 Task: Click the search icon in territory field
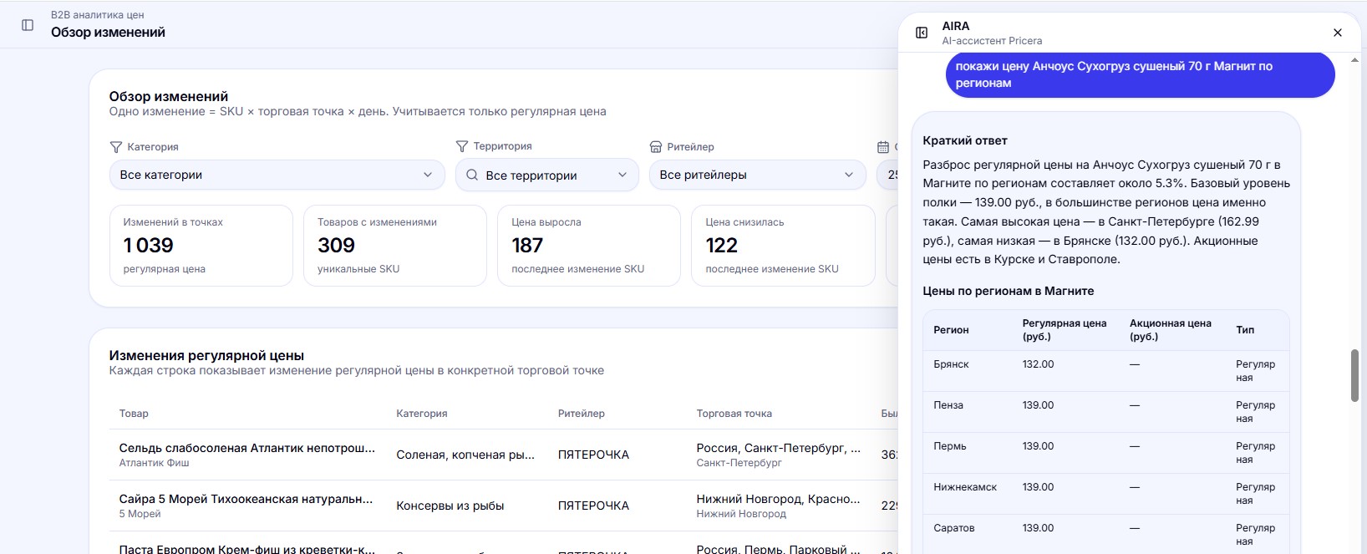(472, 175)
